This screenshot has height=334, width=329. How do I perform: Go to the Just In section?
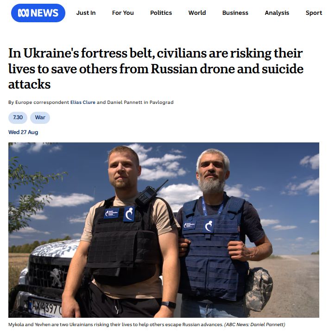pos(86,13)
